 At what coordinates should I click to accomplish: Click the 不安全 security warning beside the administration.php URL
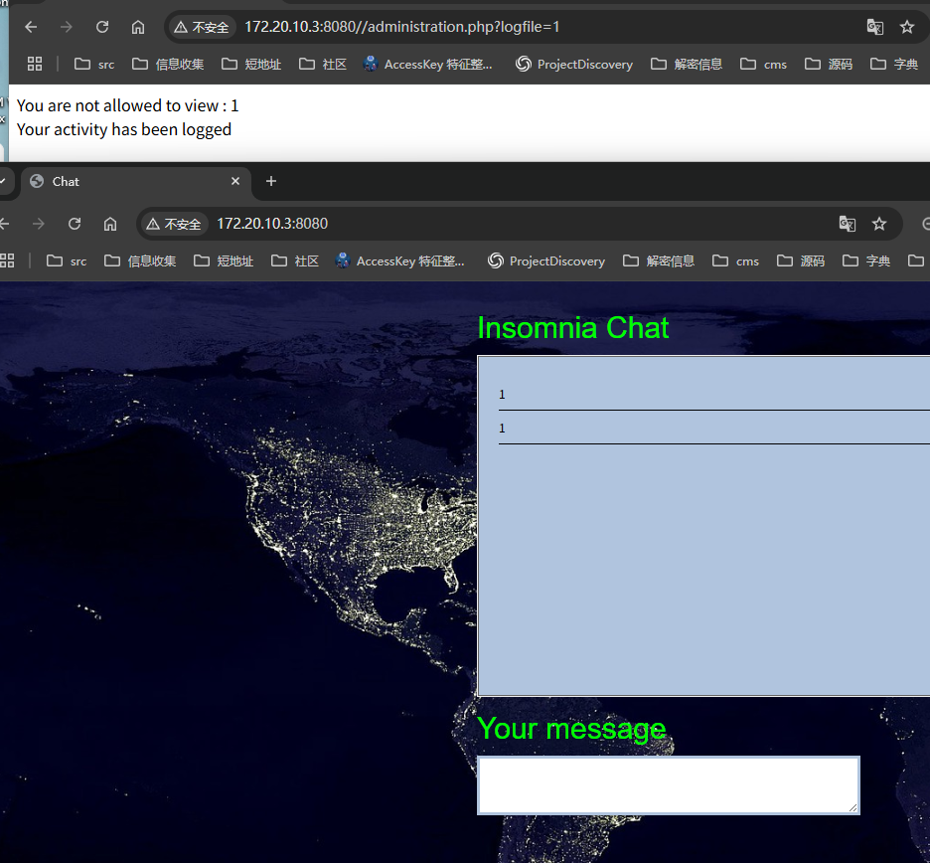202,27
